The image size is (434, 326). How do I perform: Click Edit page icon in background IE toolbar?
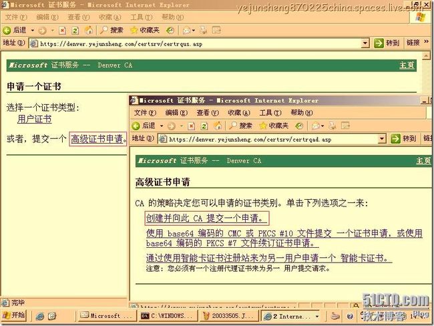pyautogui.click(x=216, y=30)
